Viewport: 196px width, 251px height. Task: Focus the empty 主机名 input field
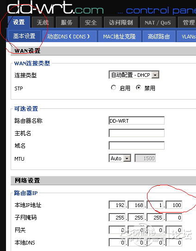point(136,133)
